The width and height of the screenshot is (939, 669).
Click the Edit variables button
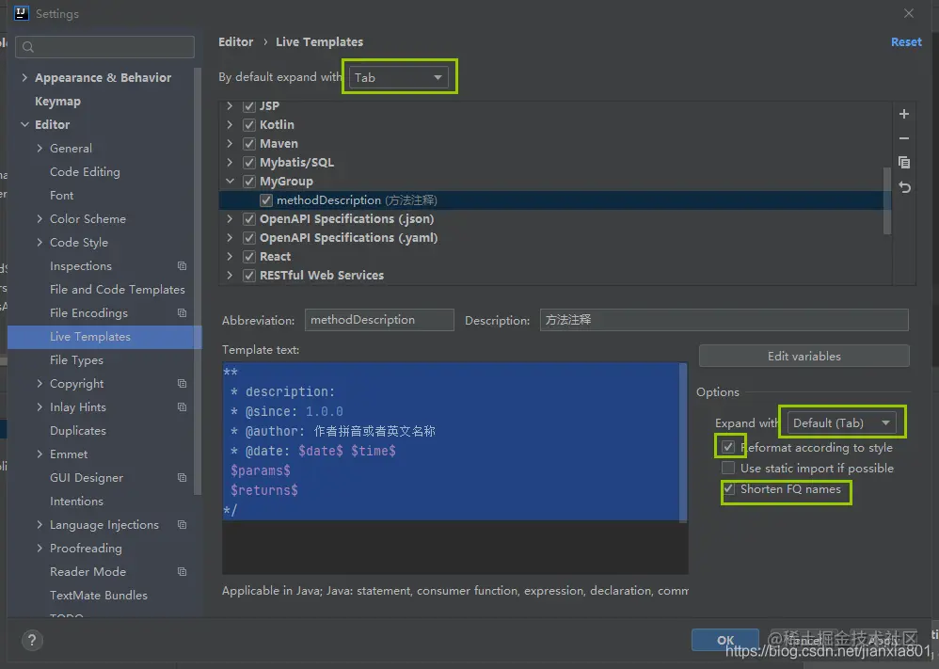point(804,356)
